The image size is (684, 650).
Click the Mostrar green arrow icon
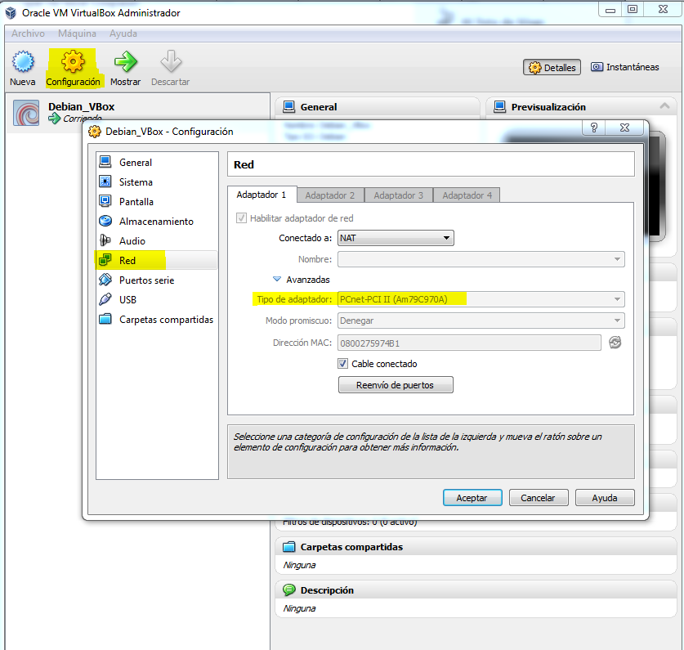point(125,61)
